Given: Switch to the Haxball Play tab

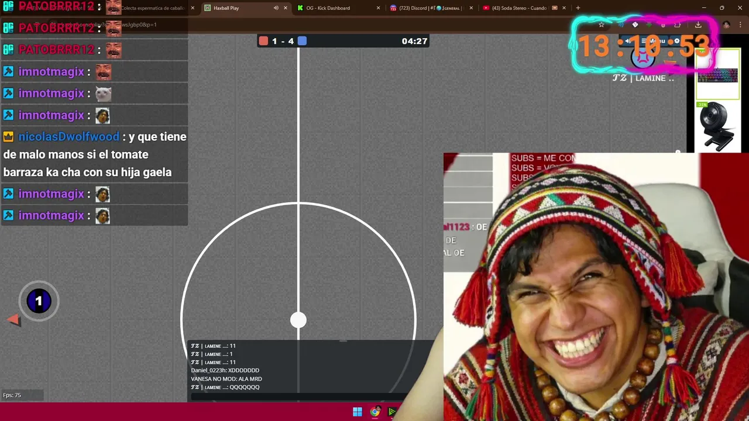Looking at the screenshot, I should pos(246,8).
